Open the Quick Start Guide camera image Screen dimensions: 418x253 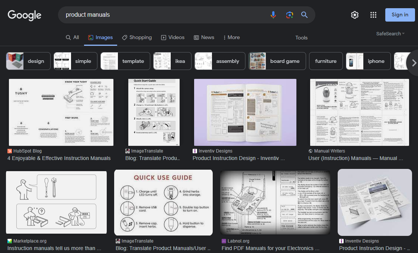[x=154, y=112]
